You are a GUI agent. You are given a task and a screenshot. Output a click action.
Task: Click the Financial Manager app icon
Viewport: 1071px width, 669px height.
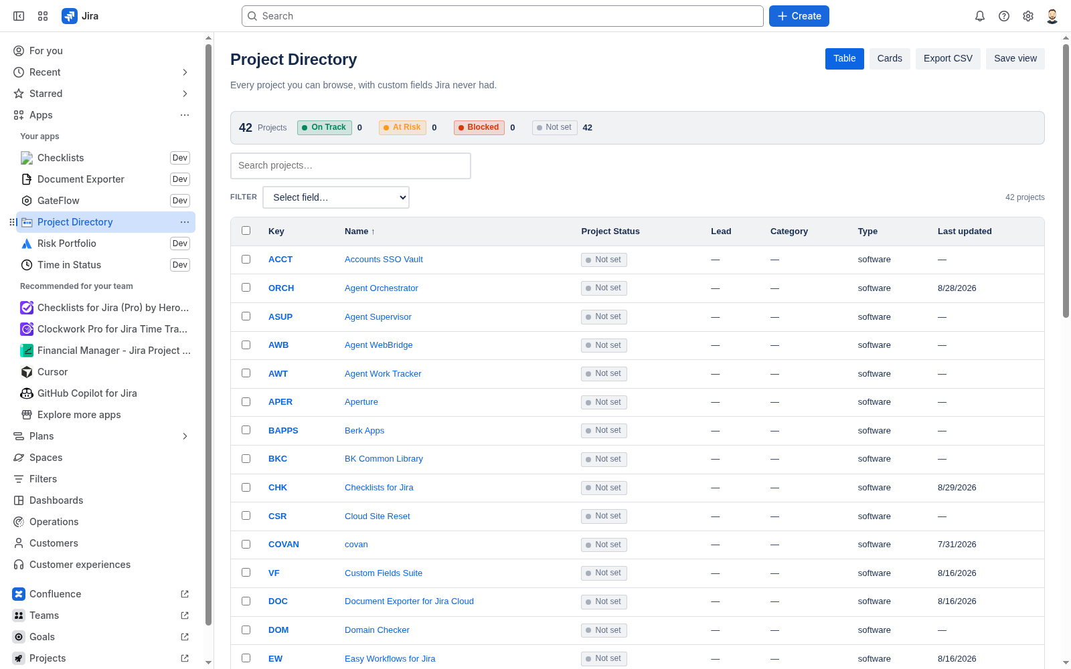tap(27, 351)
